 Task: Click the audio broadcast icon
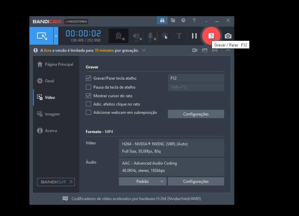[x=215, y=50]
